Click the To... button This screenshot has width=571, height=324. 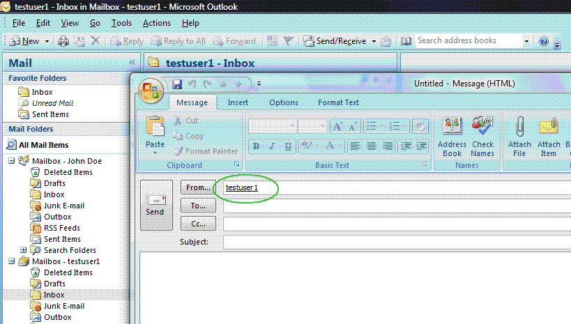[x=198, y=206]
